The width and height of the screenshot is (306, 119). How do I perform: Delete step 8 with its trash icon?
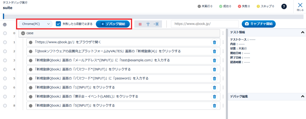click(214, 106)
